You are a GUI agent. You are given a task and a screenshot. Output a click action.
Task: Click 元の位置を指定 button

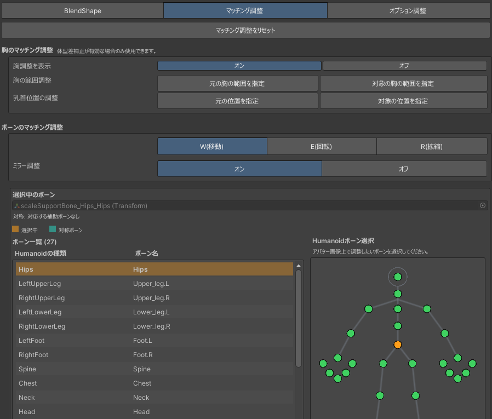coord(238,101)
